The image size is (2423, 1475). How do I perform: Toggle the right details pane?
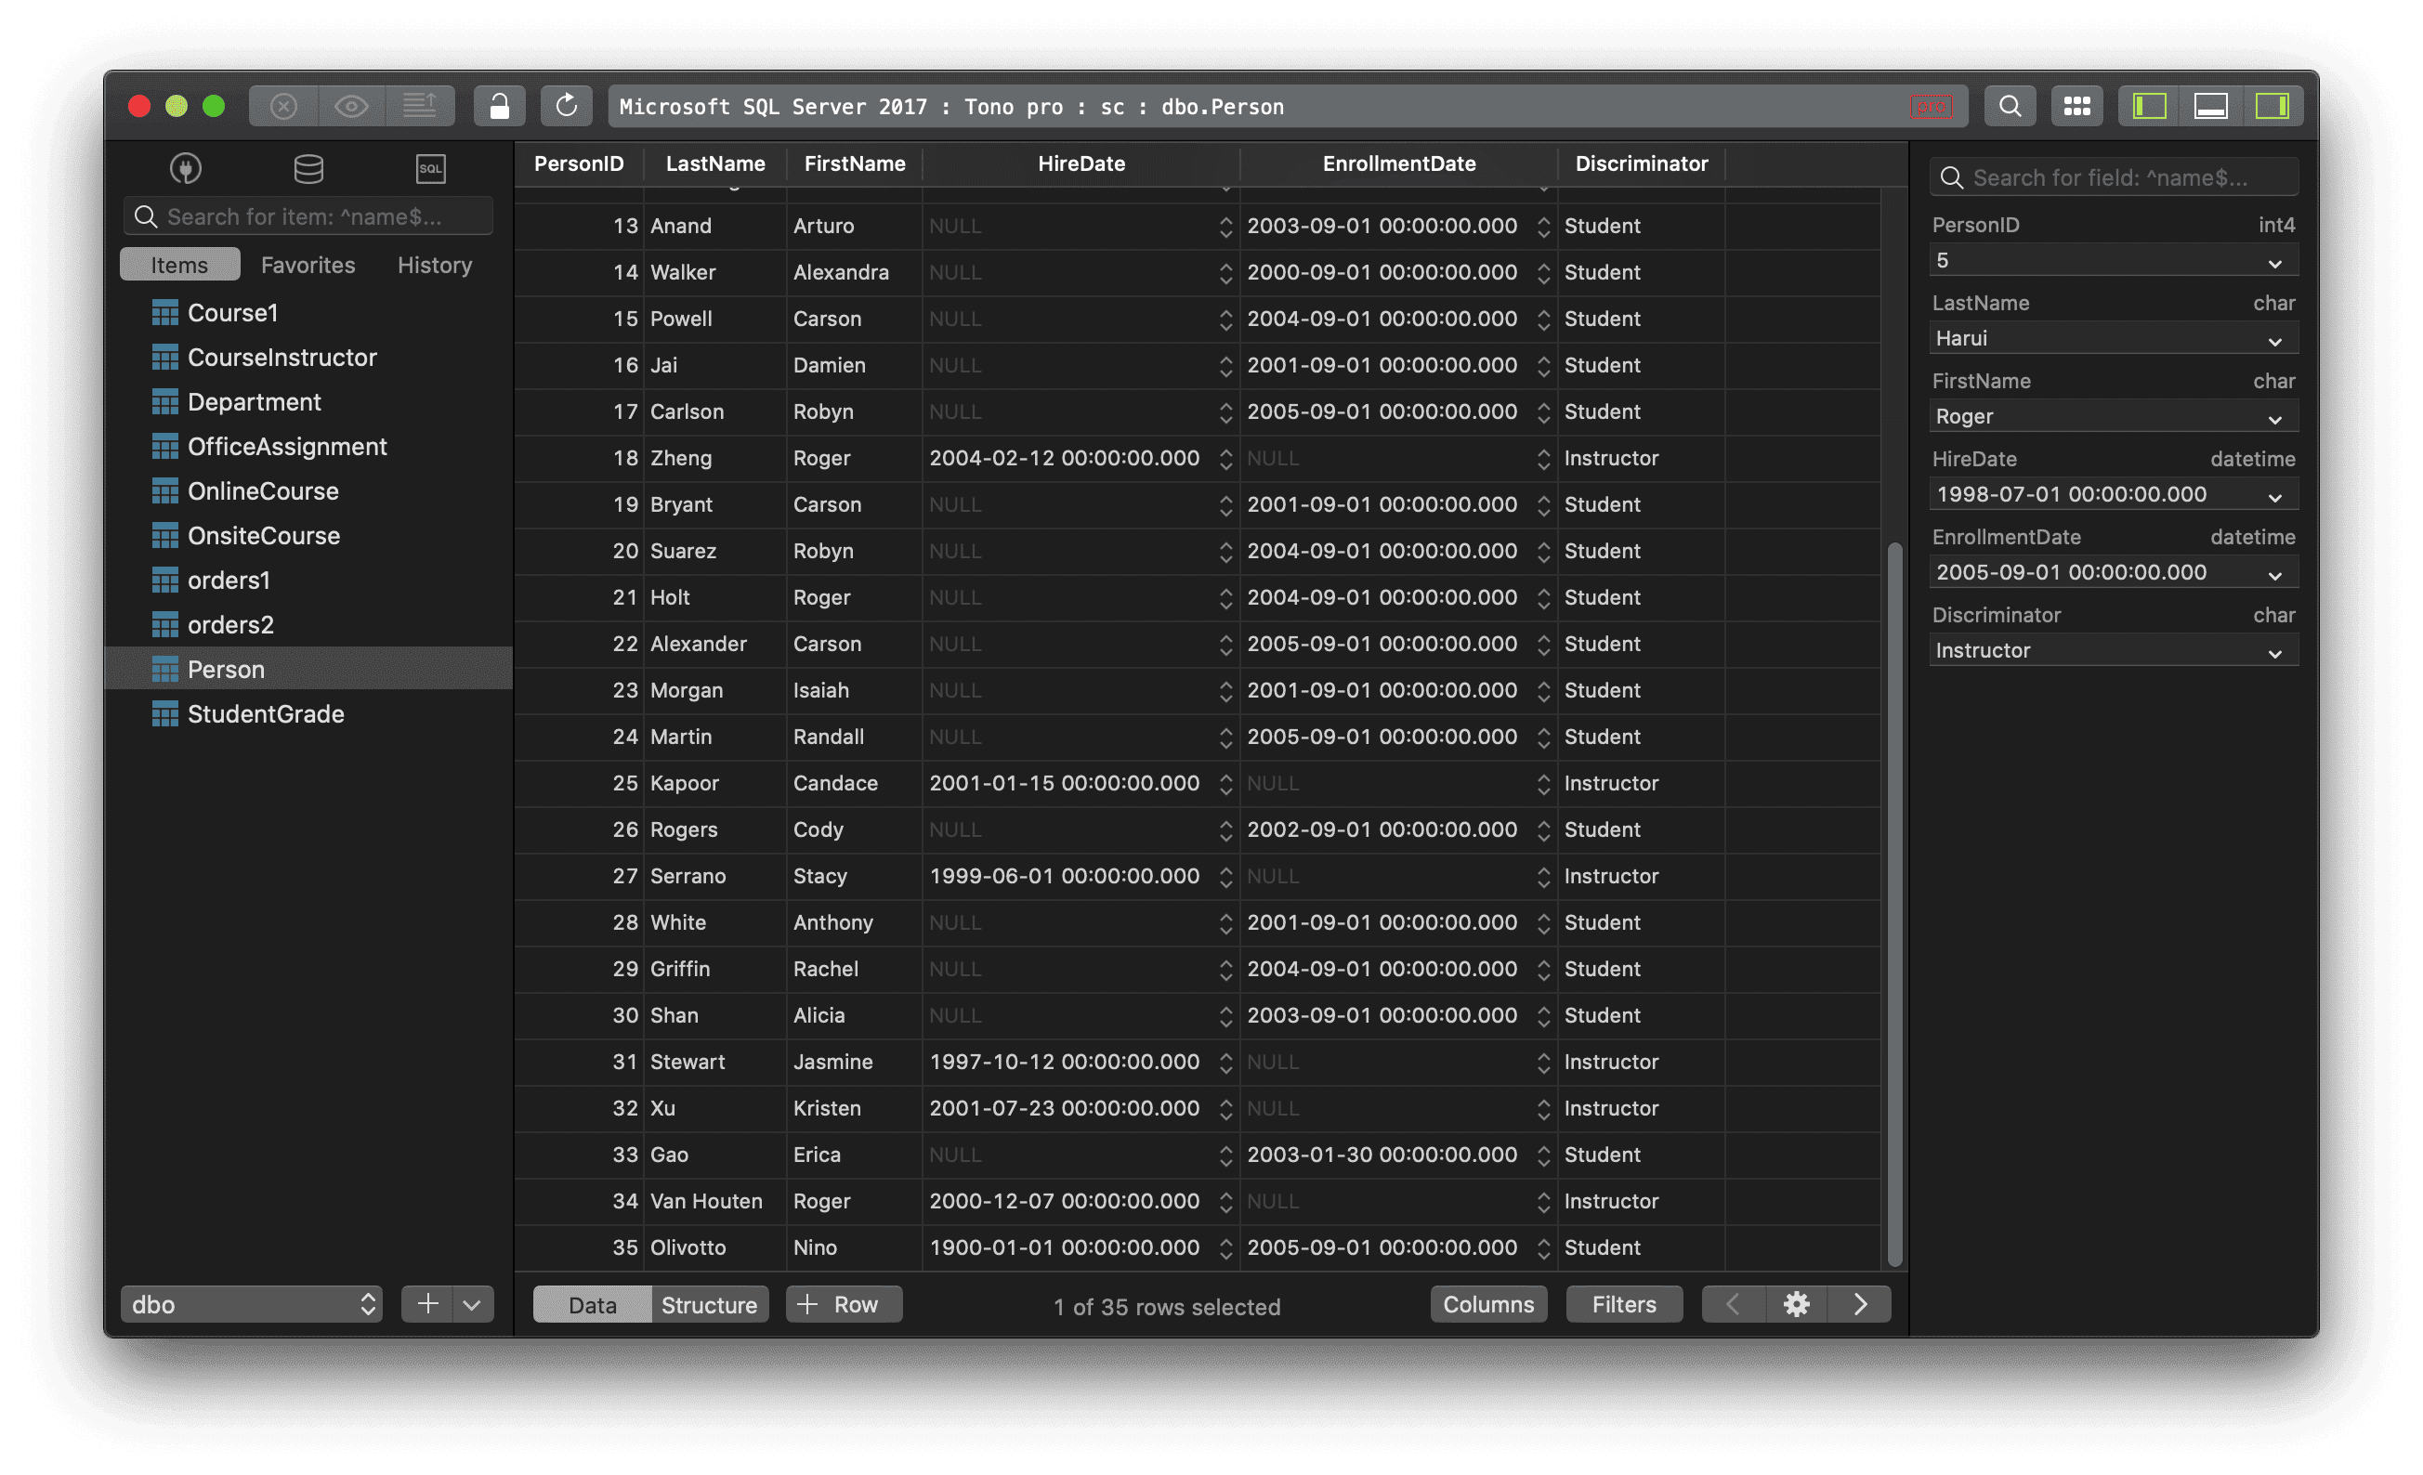[x=2272, y=106]
